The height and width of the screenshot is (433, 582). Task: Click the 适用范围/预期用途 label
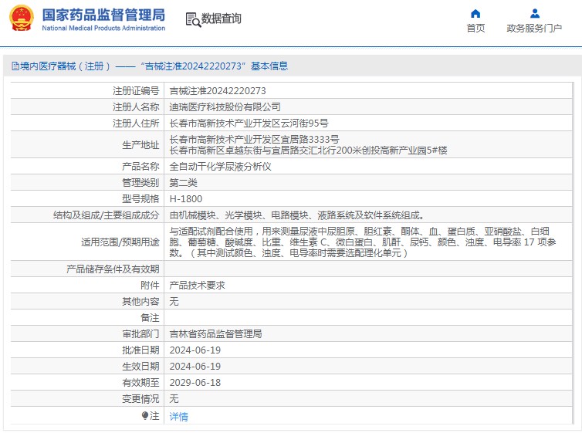click(120, 242)
